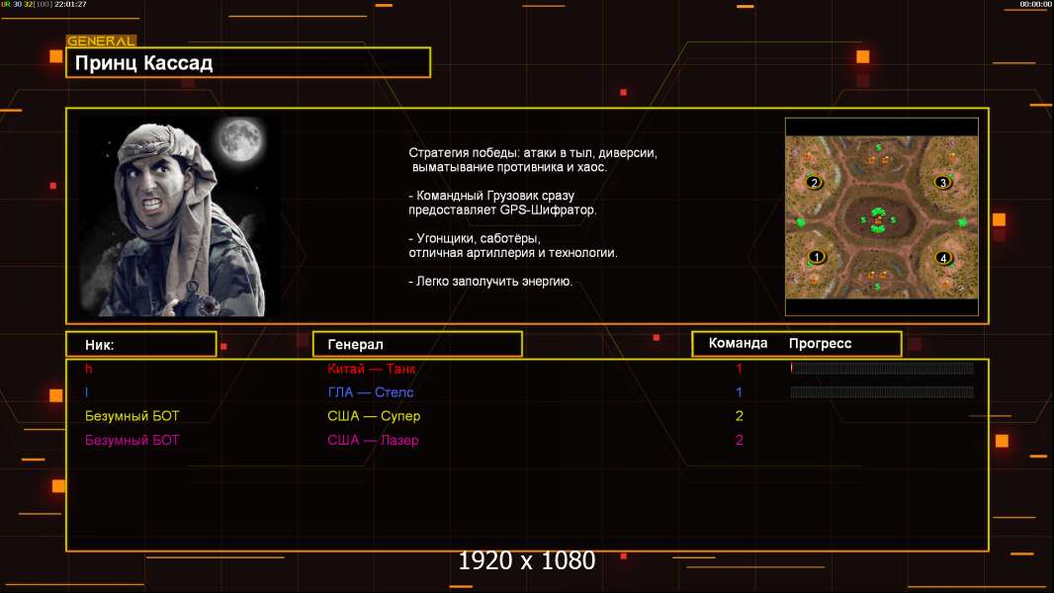Click the Команда column header

tap(738, 343)
